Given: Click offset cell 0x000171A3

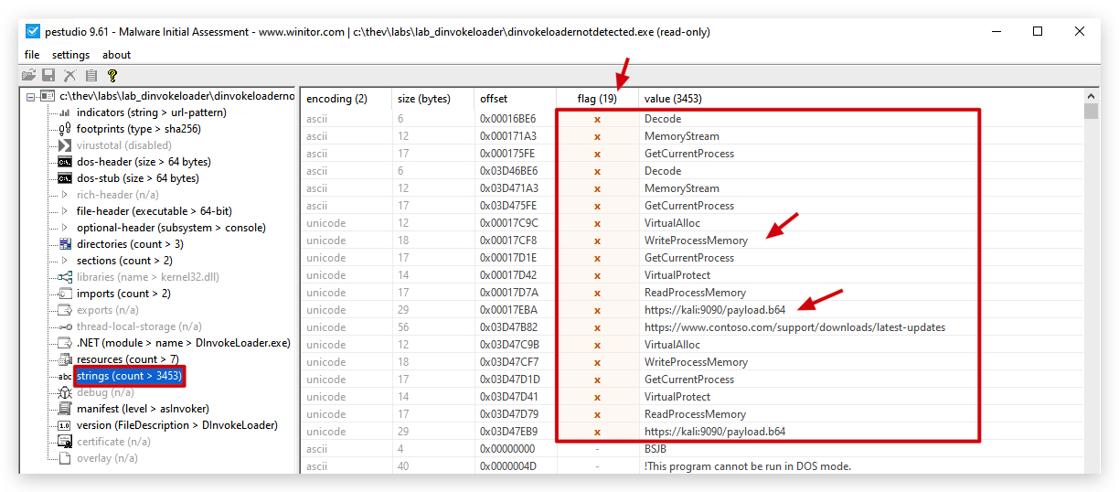Looking at the screenshot, I should [x=506, y=136].
